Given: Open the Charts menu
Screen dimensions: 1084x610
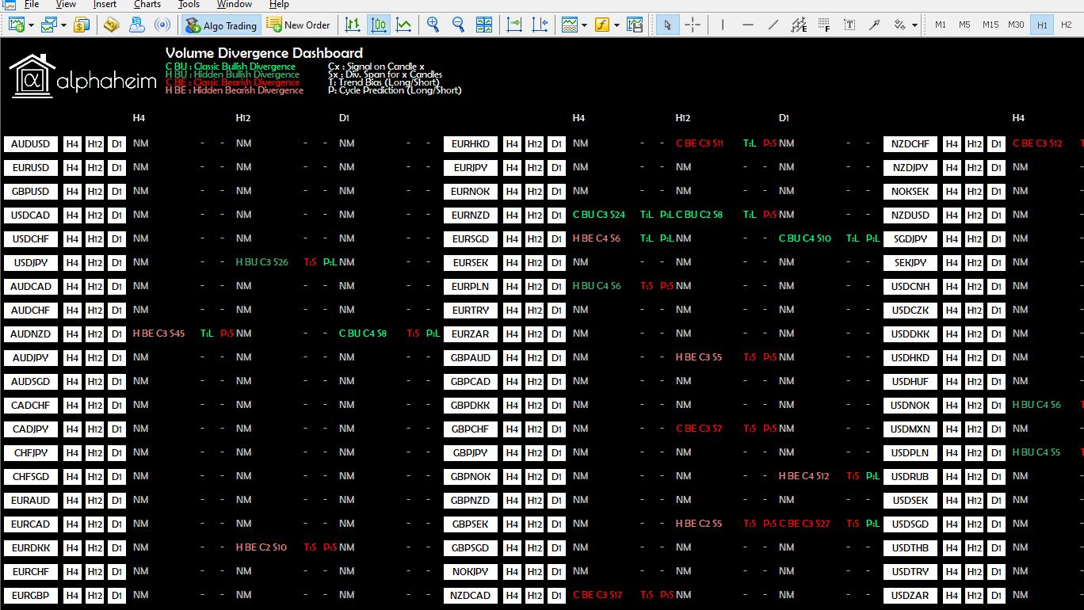Looking at the screenshot, I should tap(147, 4).
